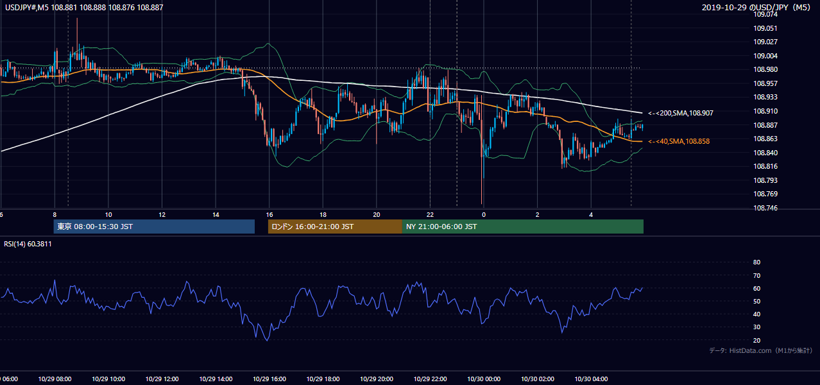This screenshot has height=385, width=820.
Task: Click the 109.074 price axis label
Action: coord(765,14)
